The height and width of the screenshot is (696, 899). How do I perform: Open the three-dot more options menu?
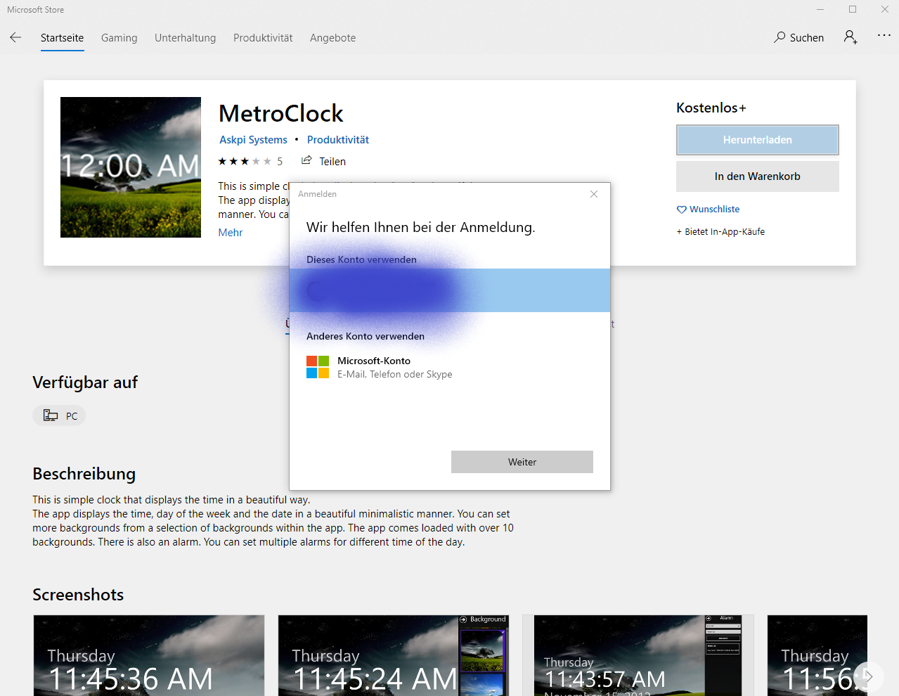point(884,36)
